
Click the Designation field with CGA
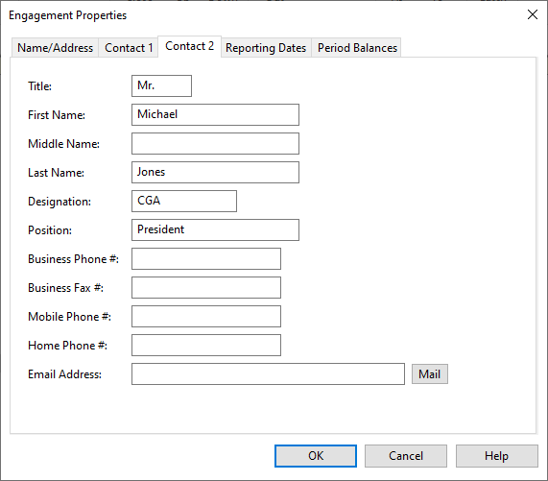click(x=184, y=201)
